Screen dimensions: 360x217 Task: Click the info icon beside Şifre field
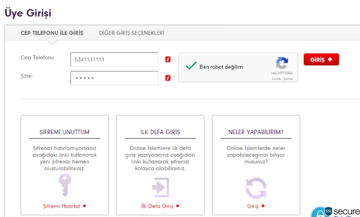168,78
